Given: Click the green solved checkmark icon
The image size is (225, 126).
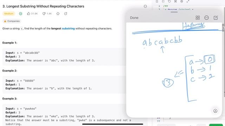Looking at the screenshot, I should point(21,14).
